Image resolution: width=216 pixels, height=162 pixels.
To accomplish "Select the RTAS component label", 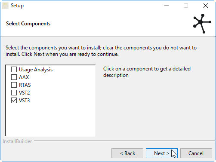I will (x=25, y=85).
